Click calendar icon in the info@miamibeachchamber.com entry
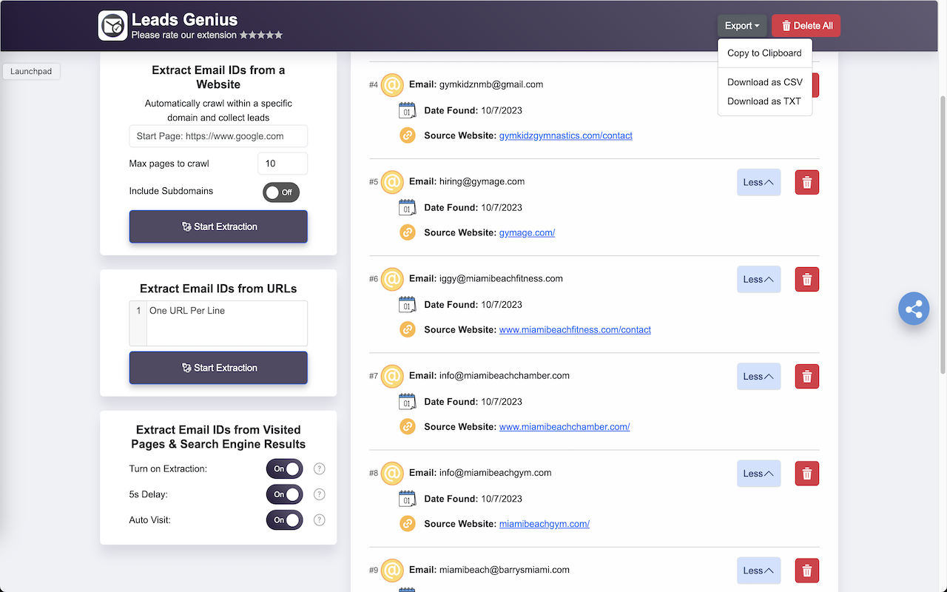 (x=407, y=402)
